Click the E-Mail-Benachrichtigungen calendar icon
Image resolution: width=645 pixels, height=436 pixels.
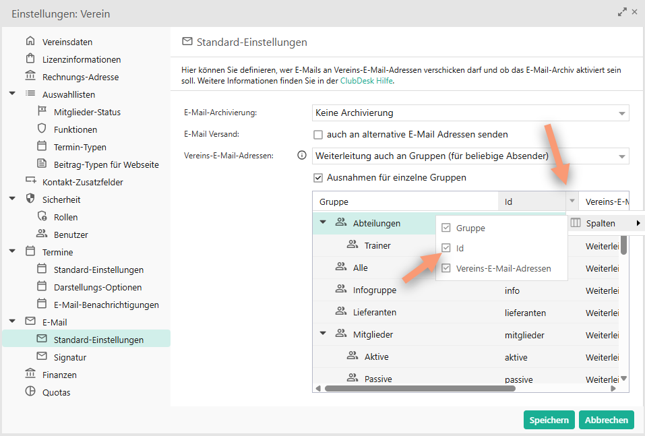[x=42, y=304]
